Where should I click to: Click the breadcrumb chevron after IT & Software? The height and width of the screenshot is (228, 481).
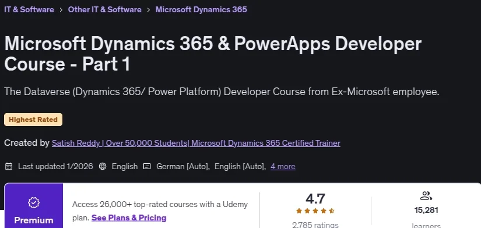click(61, 10)
